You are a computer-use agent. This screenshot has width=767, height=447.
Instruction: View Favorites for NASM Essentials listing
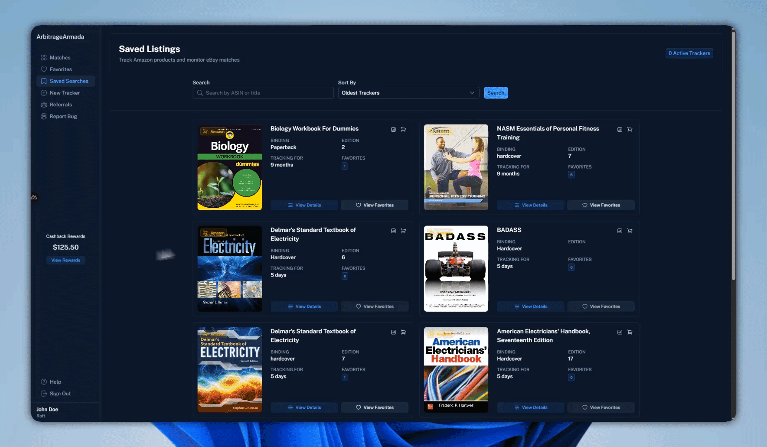[601, 205]
